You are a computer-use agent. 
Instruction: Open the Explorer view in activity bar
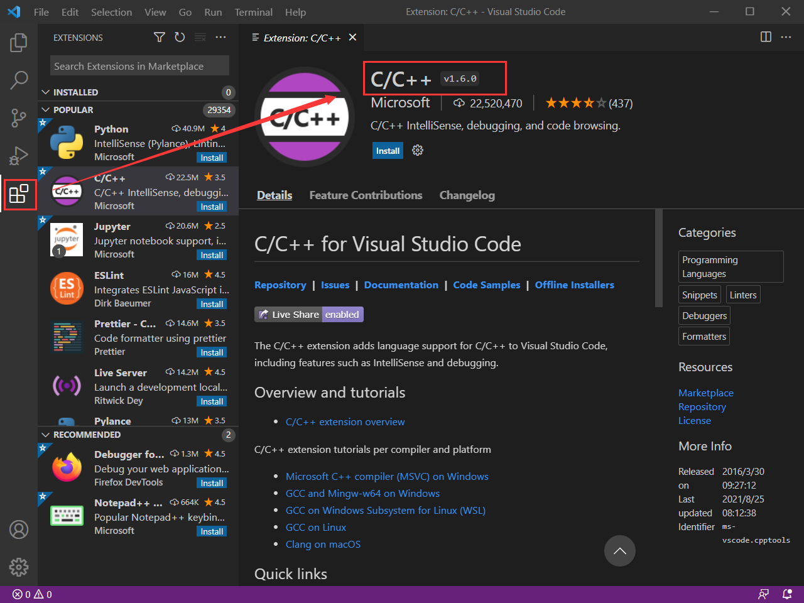point(19,43)
